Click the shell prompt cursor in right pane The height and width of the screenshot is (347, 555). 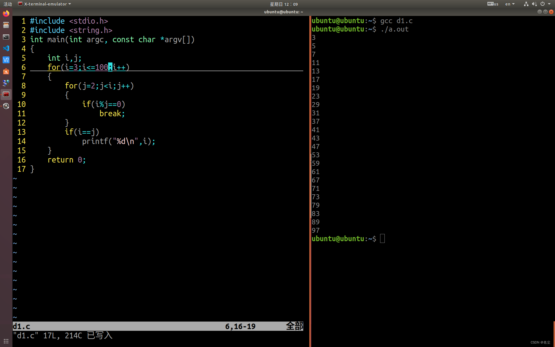coord(382,239)
